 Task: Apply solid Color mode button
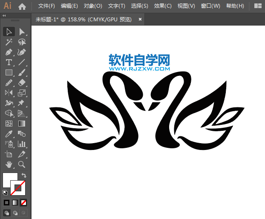tap(6, 202)
